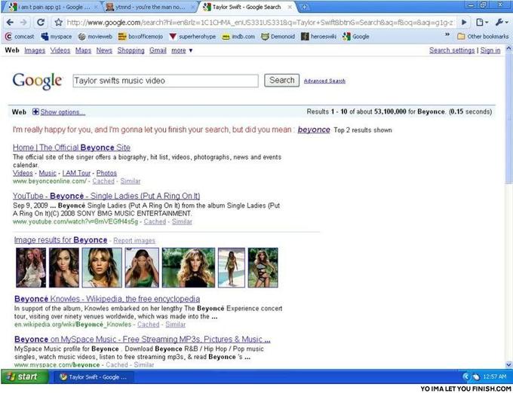The height and width of the screenshot is (393, 513).
Task: Click Report images
Action: pyautogui.click(x=134, y=241)
